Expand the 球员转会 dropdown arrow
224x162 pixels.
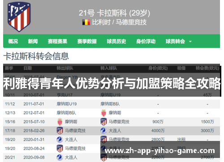point(190,42)
